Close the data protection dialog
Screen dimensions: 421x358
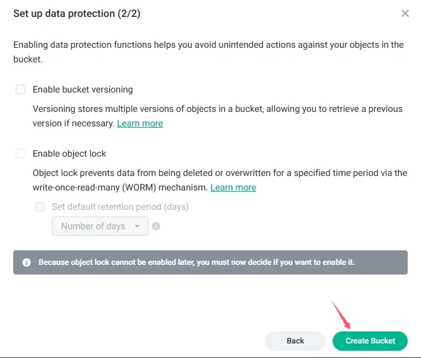click(405, 13)
